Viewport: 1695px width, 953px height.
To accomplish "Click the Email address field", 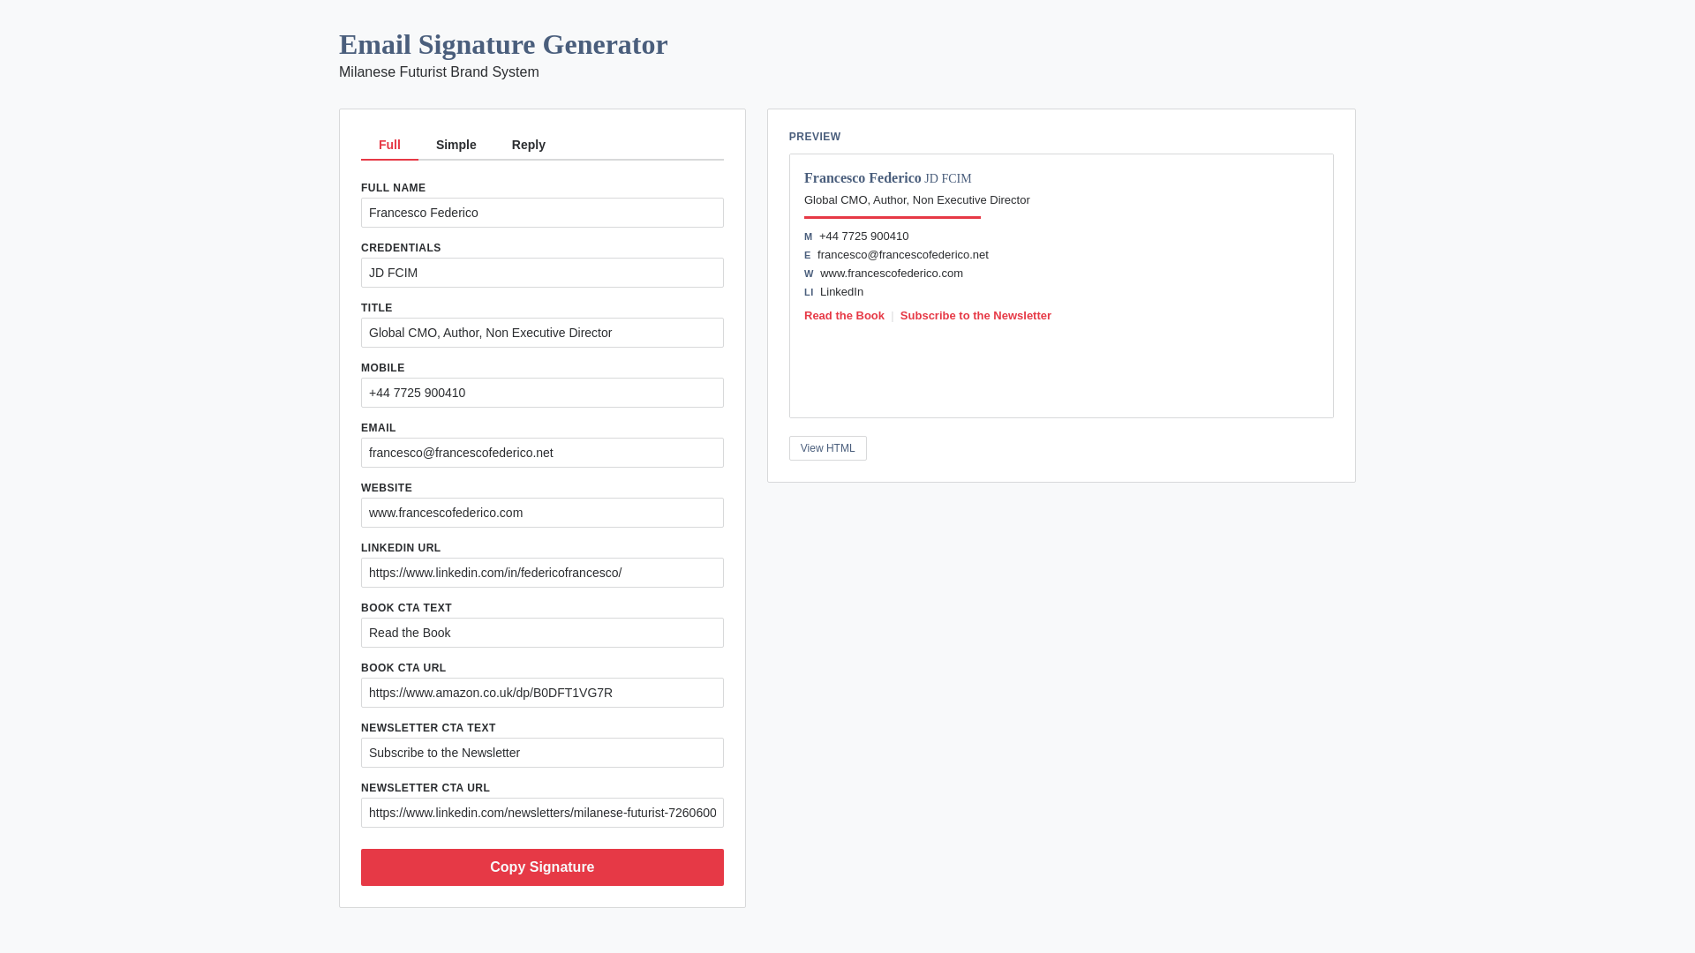I will (x=542, y=453).
